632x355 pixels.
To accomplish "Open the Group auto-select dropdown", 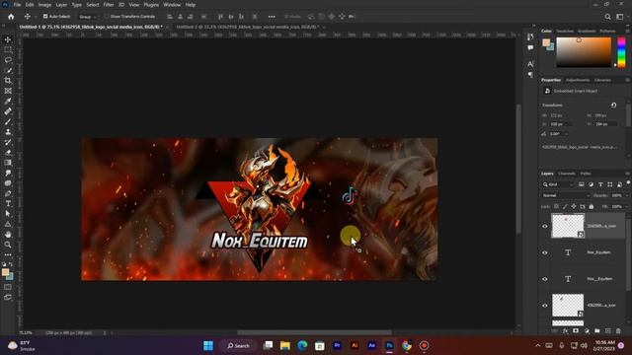I will (x=88, y=17).
